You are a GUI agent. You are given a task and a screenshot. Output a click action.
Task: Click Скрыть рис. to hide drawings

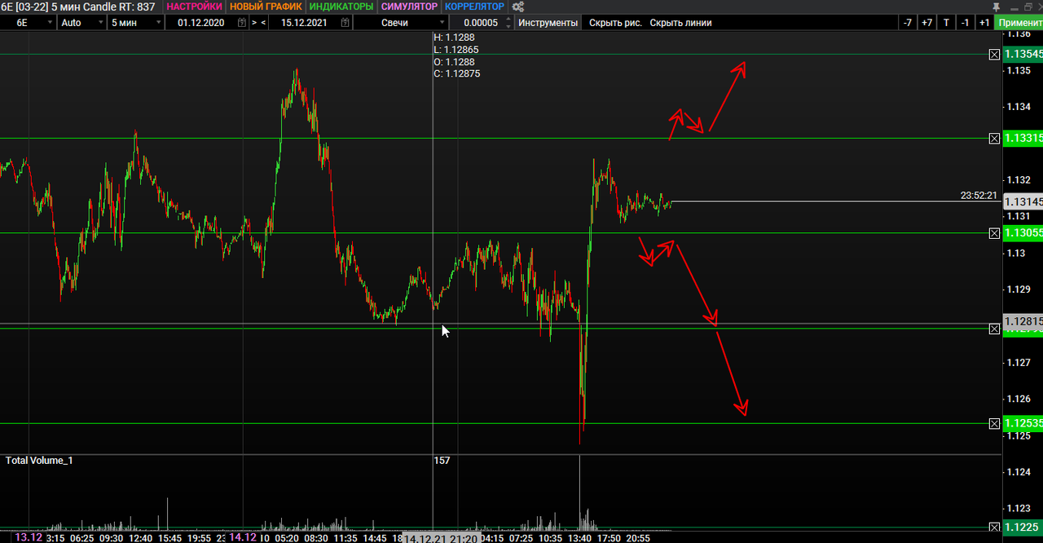[x=615, y=23]
